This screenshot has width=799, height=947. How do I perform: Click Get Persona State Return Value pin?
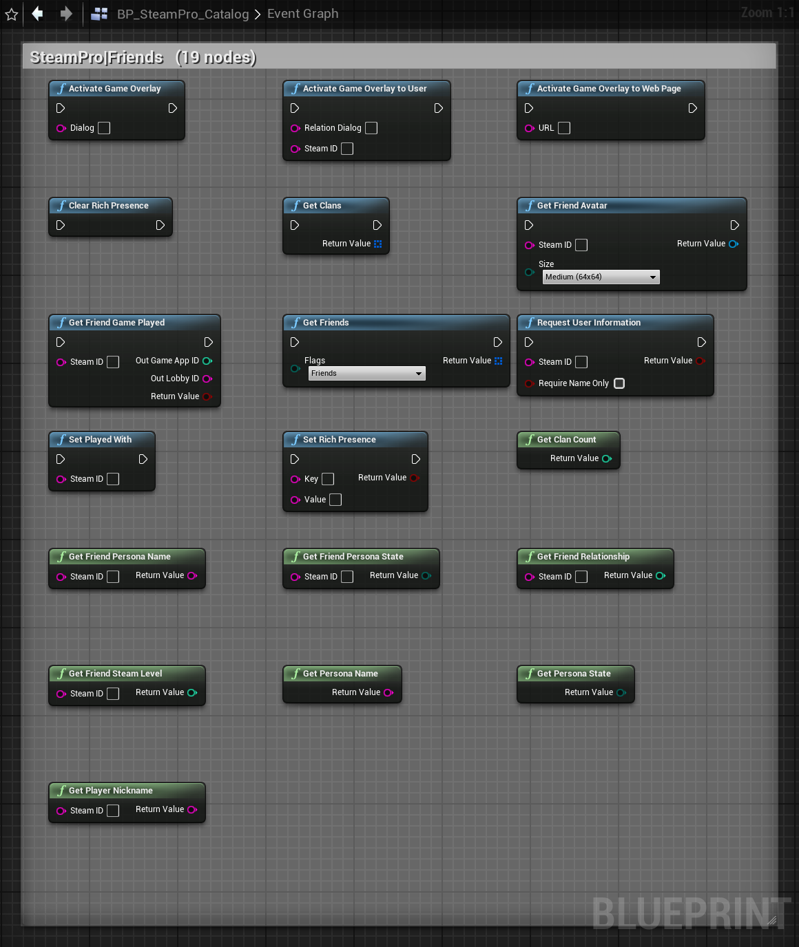621,692
